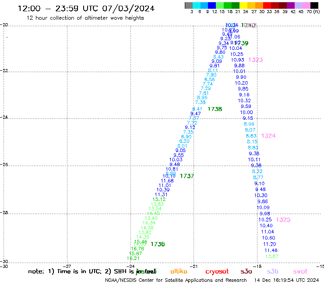Click the wave height value 8.07
Screen dimensions: 324x284
[250, 130]
